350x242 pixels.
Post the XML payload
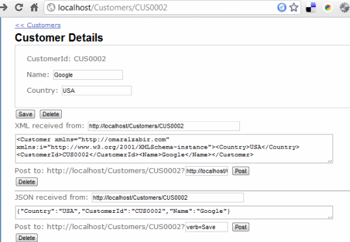241,171
